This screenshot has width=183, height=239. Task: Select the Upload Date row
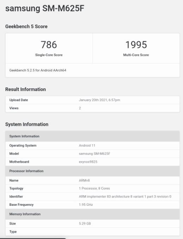click(93, 100)
